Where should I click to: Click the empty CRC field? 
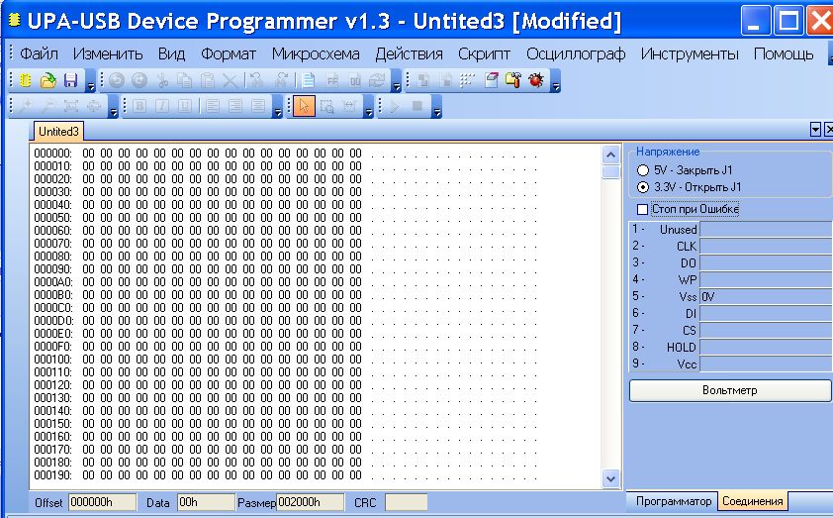[x=406, y=502]
